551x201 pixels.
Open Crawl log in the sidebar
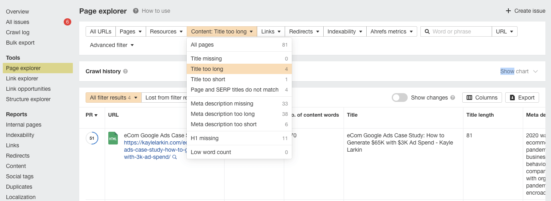(18, 32)
